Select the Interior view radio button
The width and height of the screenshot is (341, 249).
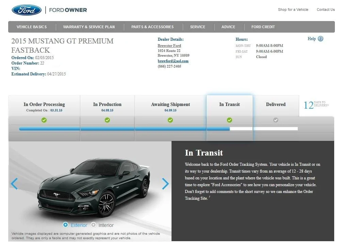pos(93,225)
